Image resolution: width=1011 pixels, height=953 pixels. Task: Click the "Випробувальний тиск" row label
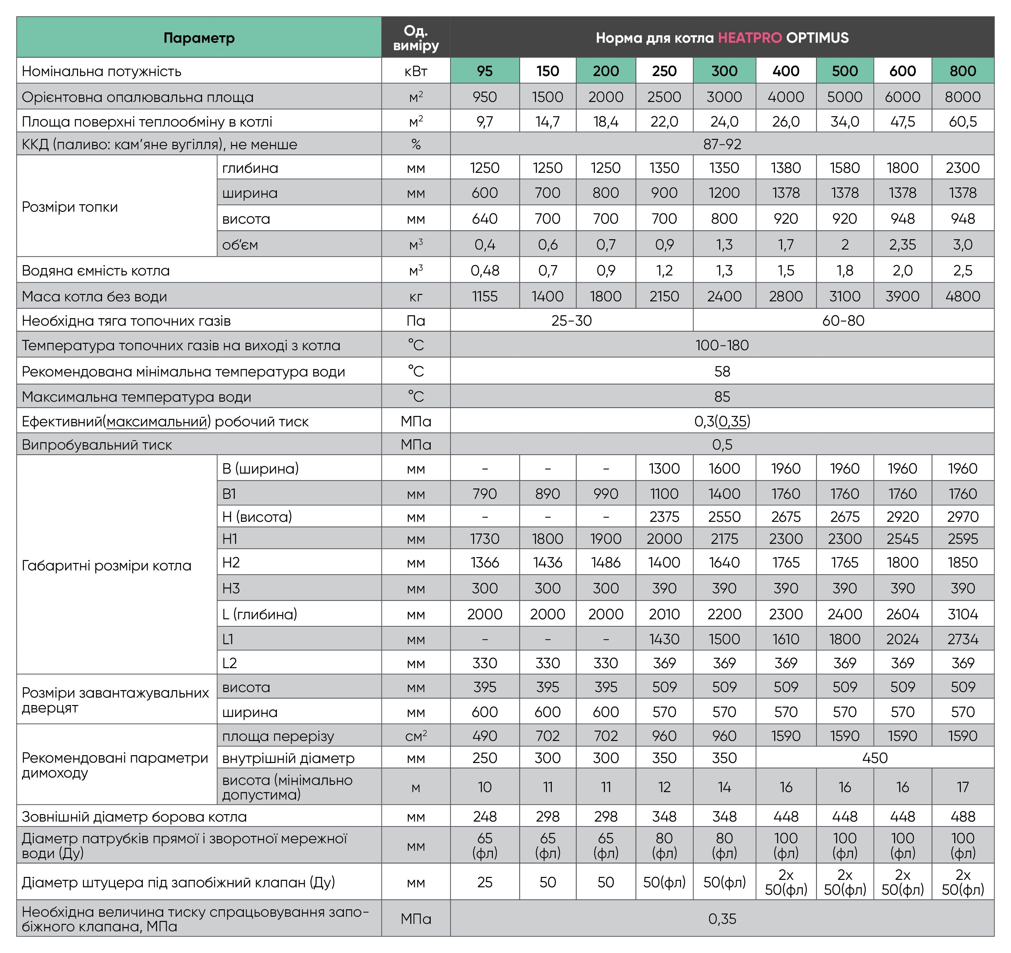97,445
